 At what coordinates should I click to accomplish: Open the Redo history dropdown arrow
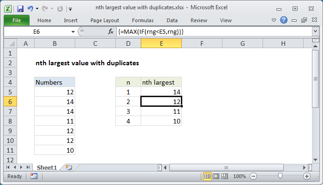52,9
